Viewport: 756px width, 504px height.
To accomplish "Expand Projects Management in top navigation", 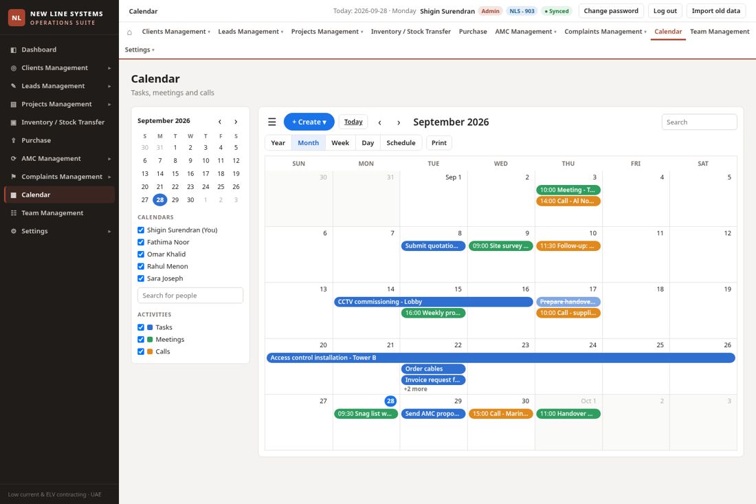I will pos(327,32).
